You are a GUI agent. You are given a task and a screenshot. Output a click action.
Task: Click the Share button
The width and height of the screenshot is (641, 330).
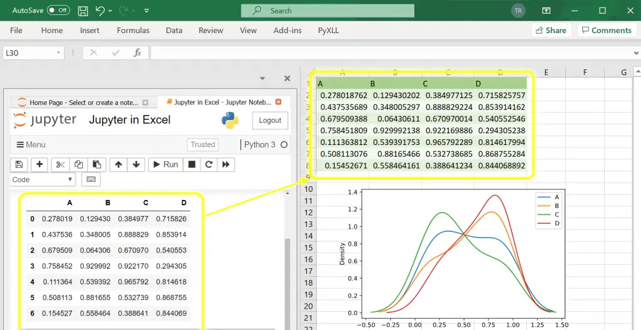pos(551,30)
